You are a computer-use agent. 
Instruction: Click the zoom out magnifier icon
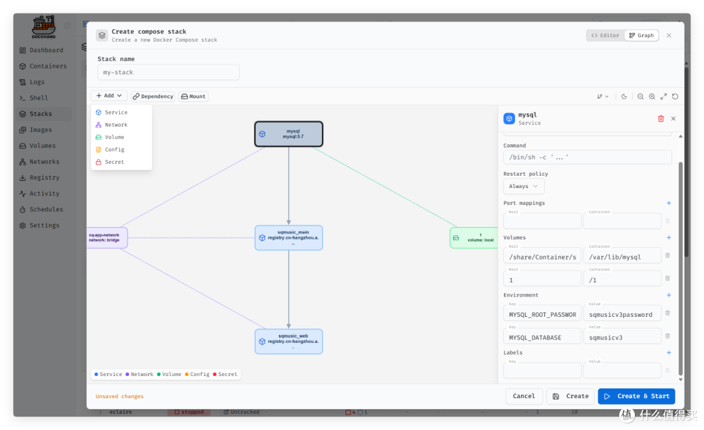coord(640,96)
